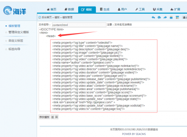The image size is (187, 137).
Task: Click the og:video:actor meta line
Action: point(96,66)
